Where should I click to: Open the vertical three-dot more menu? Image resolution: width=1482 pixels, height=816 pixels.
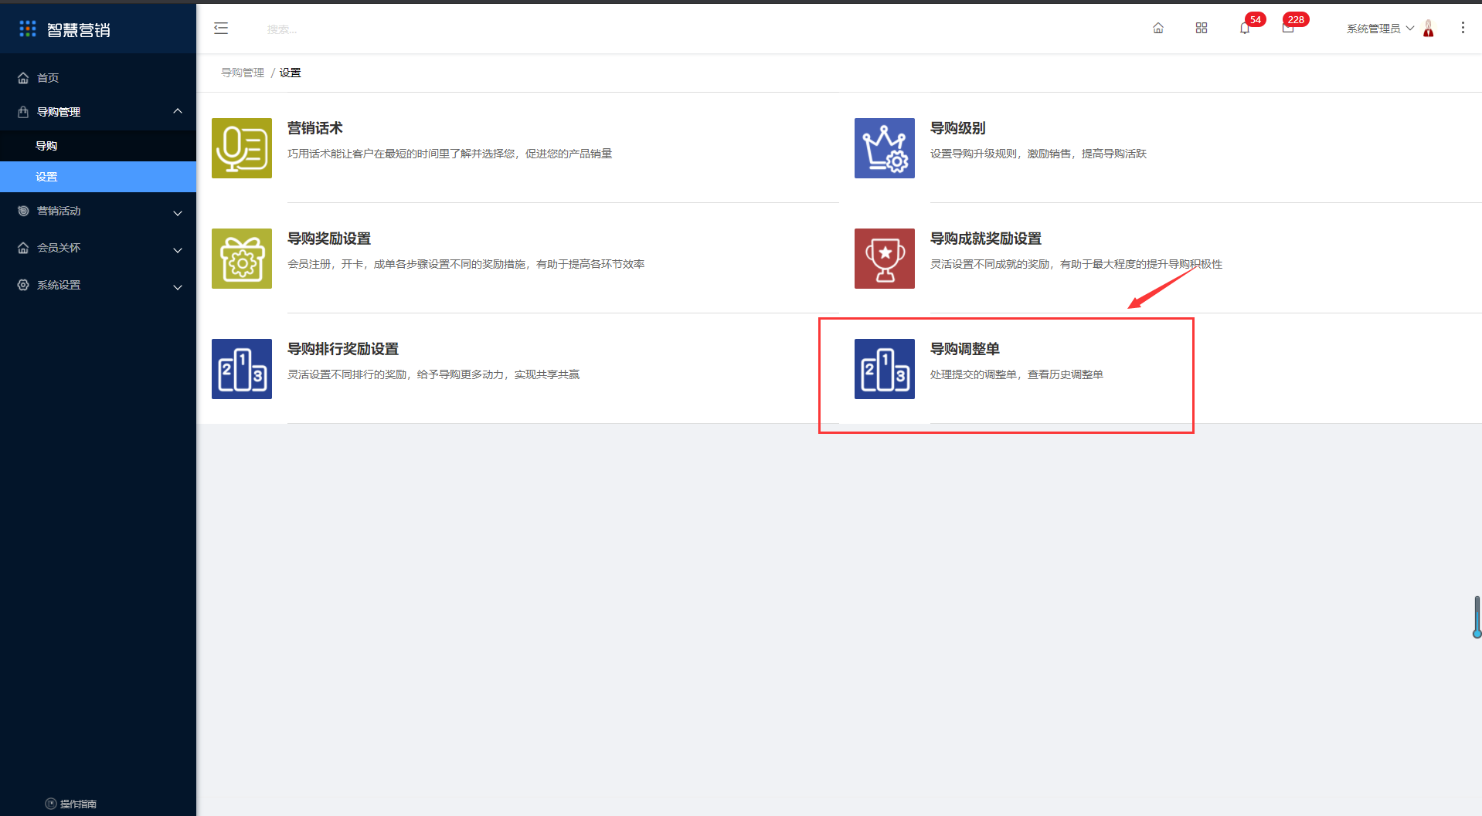(1463, 28)
